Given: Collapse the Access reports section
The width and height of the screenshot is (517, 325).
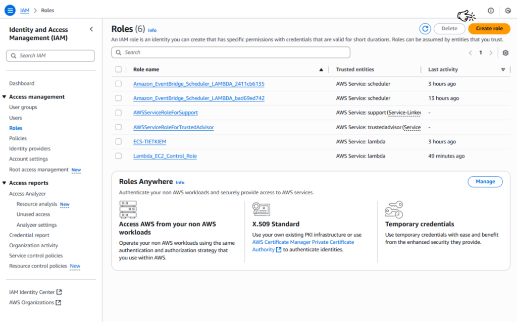Looking at the screenshot, I should 5,183.
